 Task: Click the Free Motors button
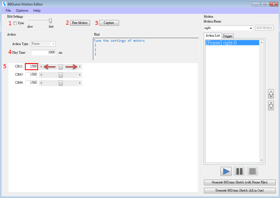pyautogui.click(x=80, y=23)
